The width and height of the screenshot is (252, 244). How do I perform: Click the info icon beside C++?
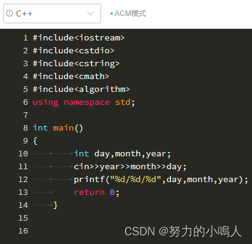coord(9,13)
